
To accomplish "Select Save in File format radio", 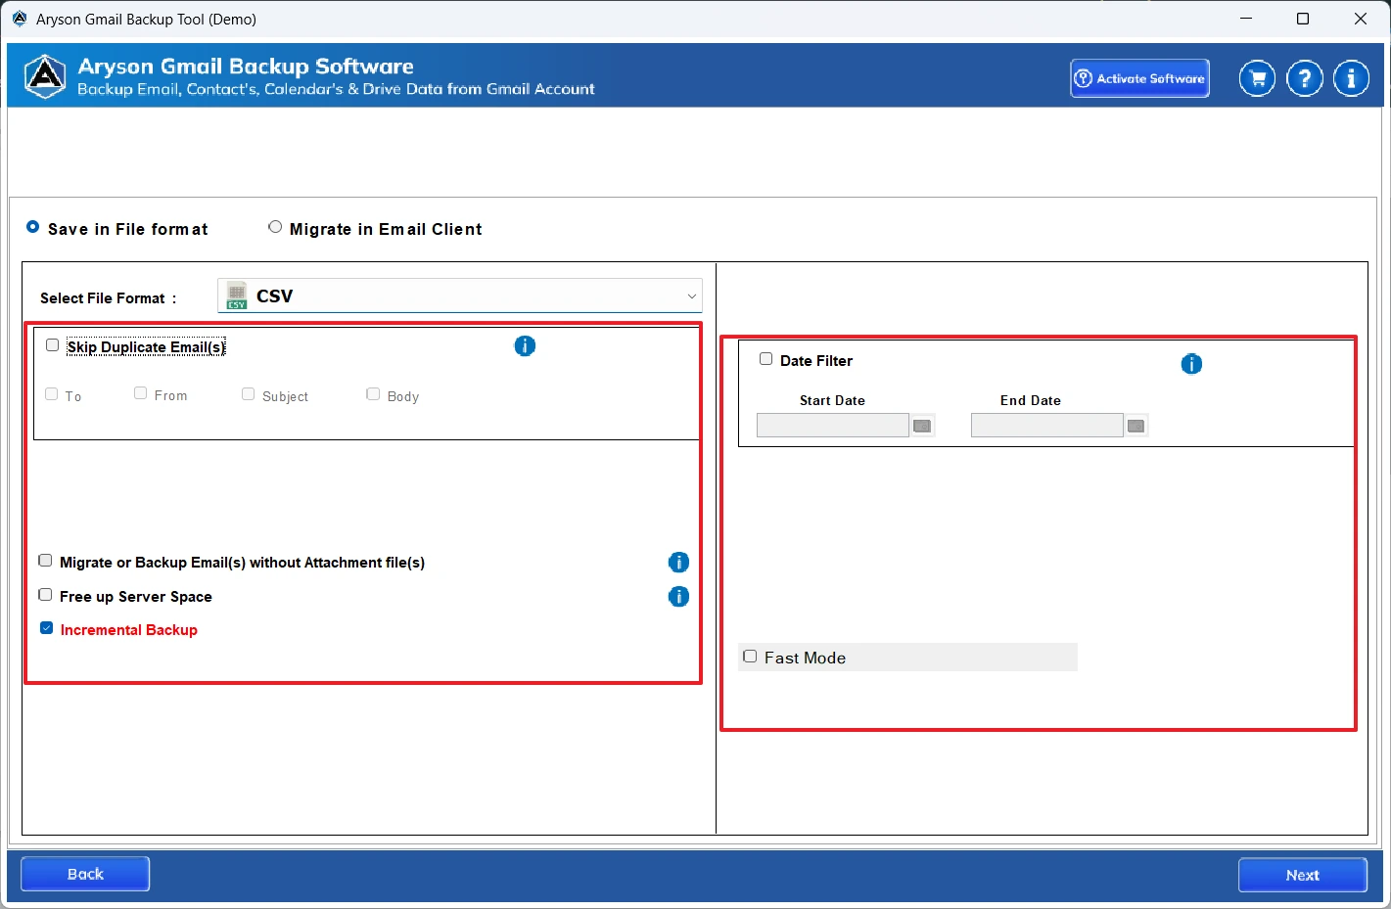I will pos(33,227).
